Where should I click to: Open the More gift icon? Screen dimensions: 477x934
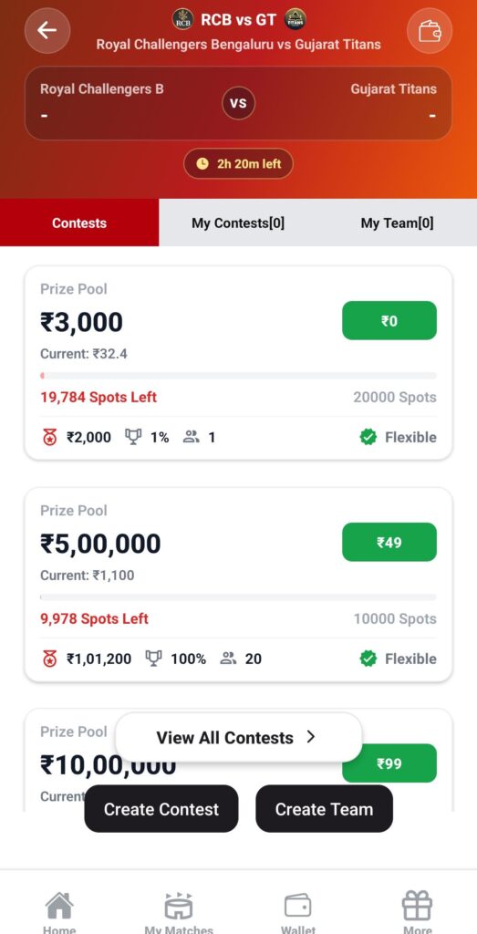click(417, 906)
